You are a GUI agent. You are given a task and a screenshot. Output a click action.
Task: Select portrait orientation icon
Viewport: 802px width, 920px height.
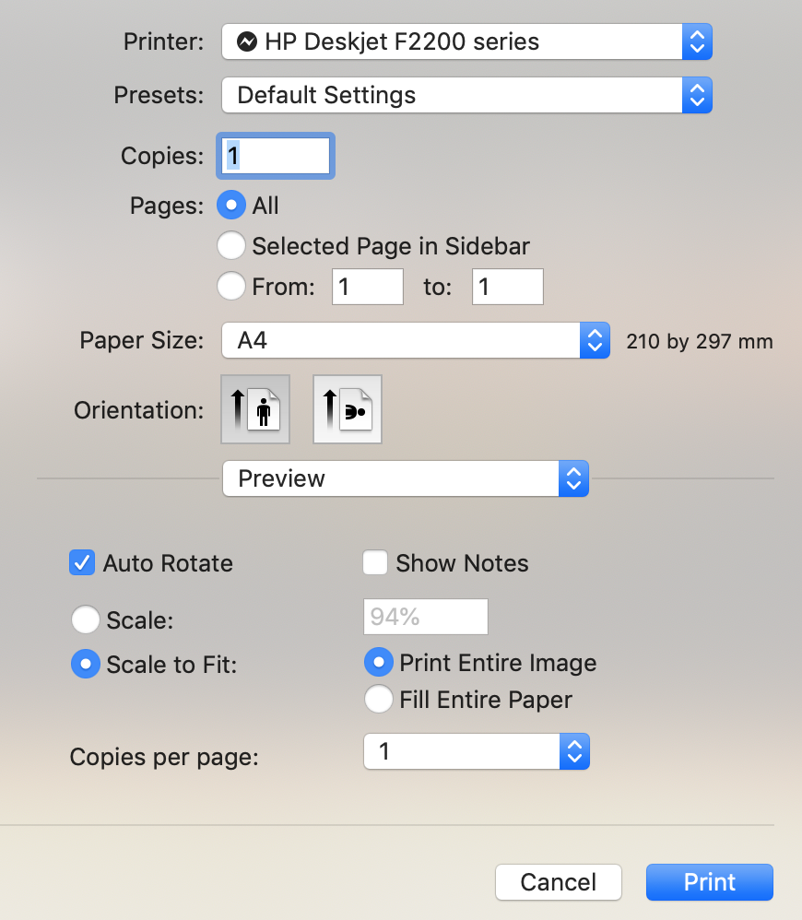[x=255, y=408]
